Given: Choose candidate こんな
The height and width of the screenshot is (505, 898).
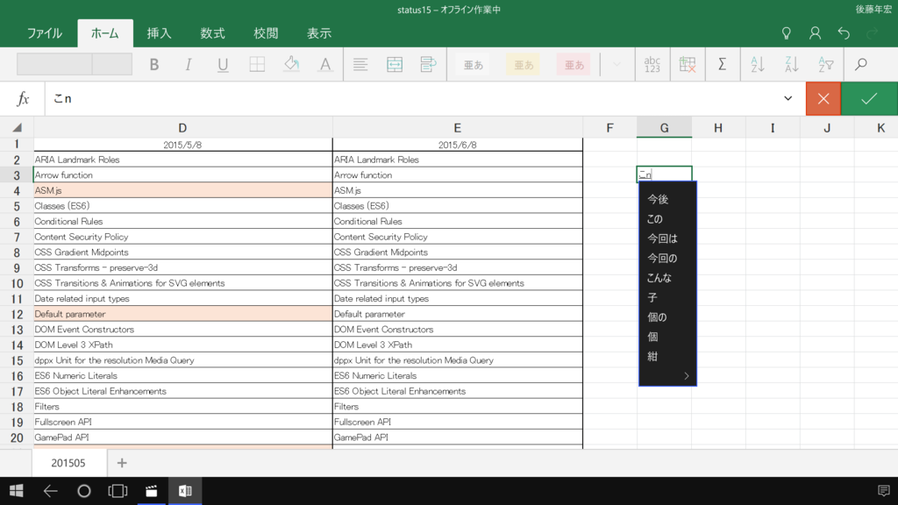Looking at the screenshot, I should click(x=659, y=278).
